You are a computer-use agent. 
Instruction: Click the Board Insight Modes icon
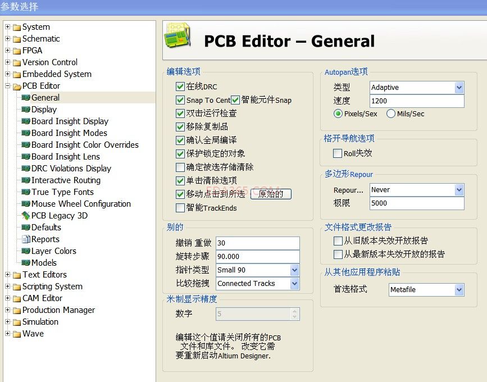(x=26, y=133)
